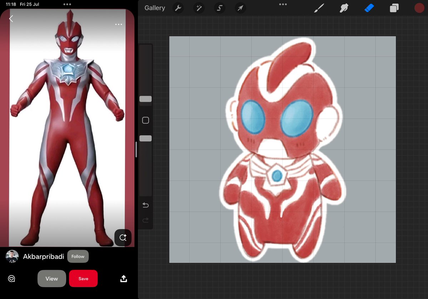This screenshot has width=428, height=299.
Task: Open Procreate multitasking three-dot menu
Action: tap(283, 4)
